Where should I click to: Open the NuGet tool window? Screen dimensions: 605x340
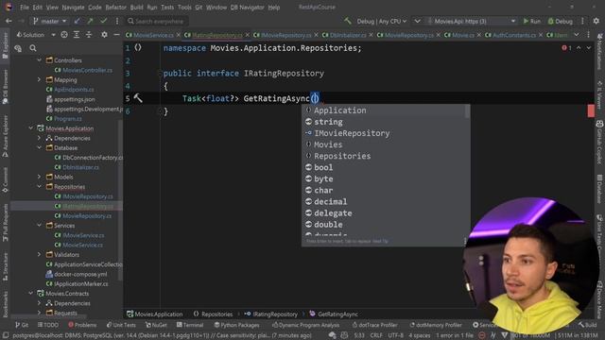(156, 325)
